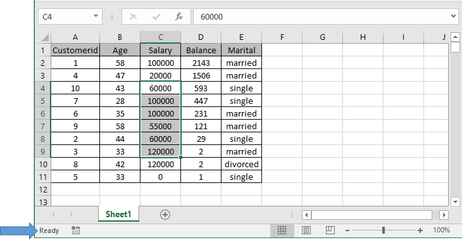Viewport: 462px width, 240px height.
Task: Switch to Page Break Preview
Action: [x=330, y=230]
